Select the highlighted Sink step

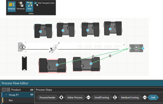(x=153, y=97)
